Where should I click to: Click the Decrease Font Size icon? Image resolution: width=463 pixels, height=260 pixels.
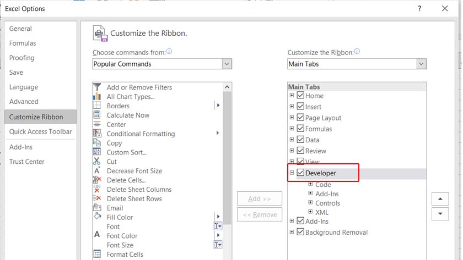(x=97, y=170)
